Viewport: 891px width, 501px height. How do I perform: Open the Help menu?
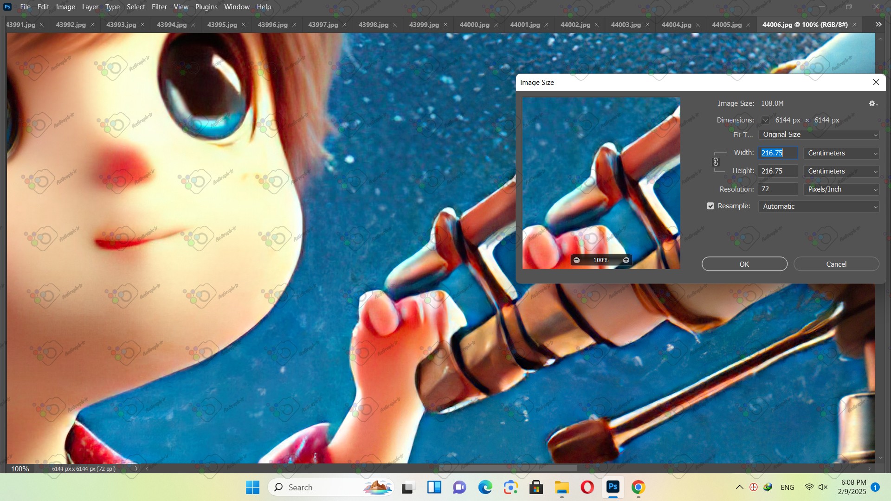pos(264,7)
